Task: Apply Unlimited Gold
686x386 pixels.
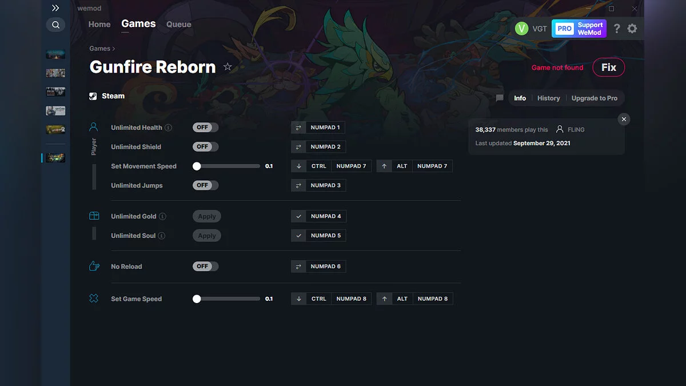Action: (x=207, y=216)
